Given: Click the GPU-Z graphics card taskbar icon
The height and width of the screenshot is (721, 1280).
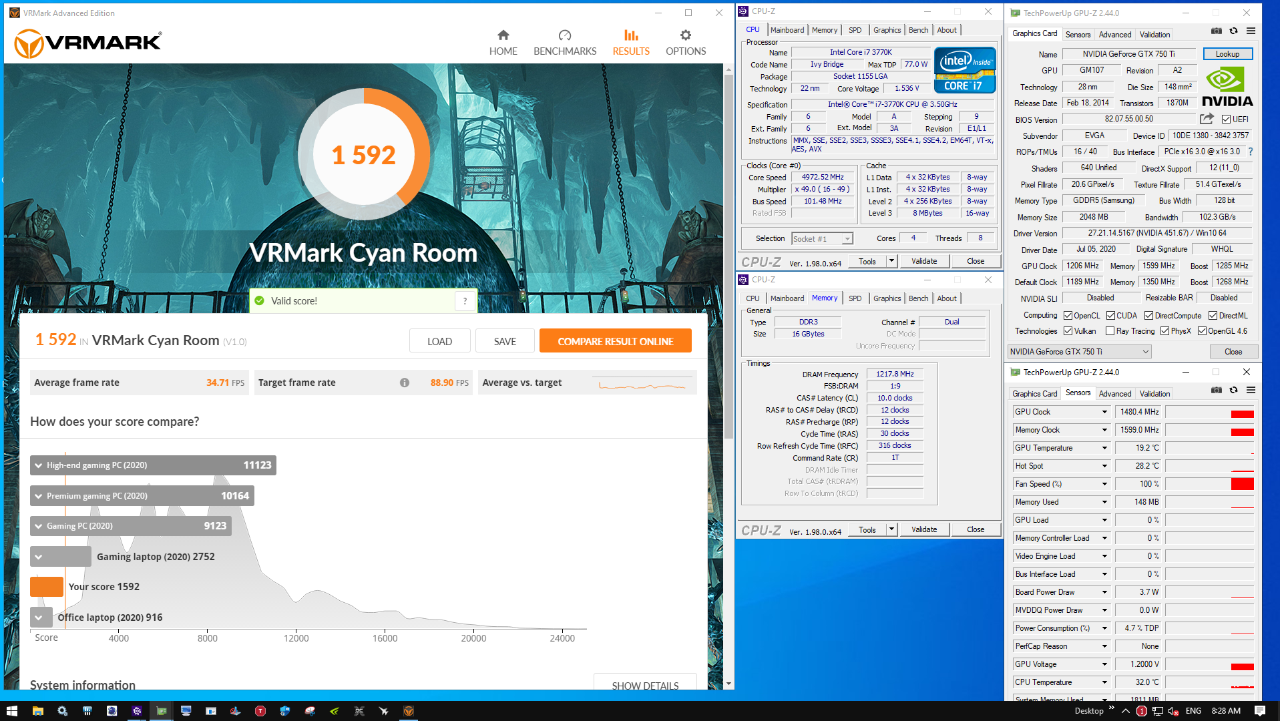Looking at the screenshot, I should 161,711.
